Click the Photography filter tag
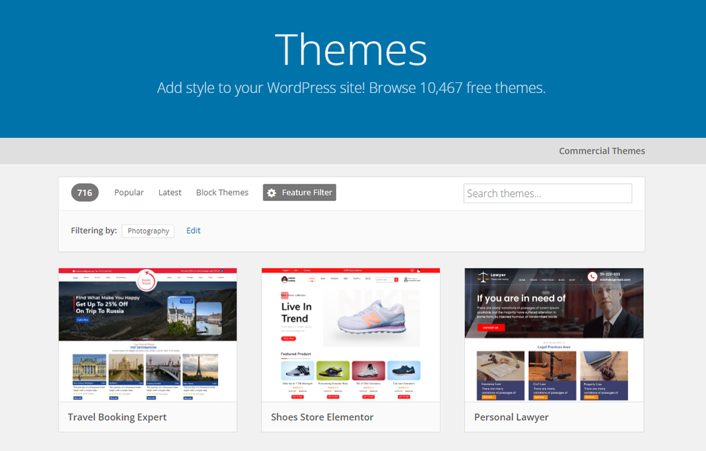The height and width of the screenshot is (451, 706). [148, 231]
